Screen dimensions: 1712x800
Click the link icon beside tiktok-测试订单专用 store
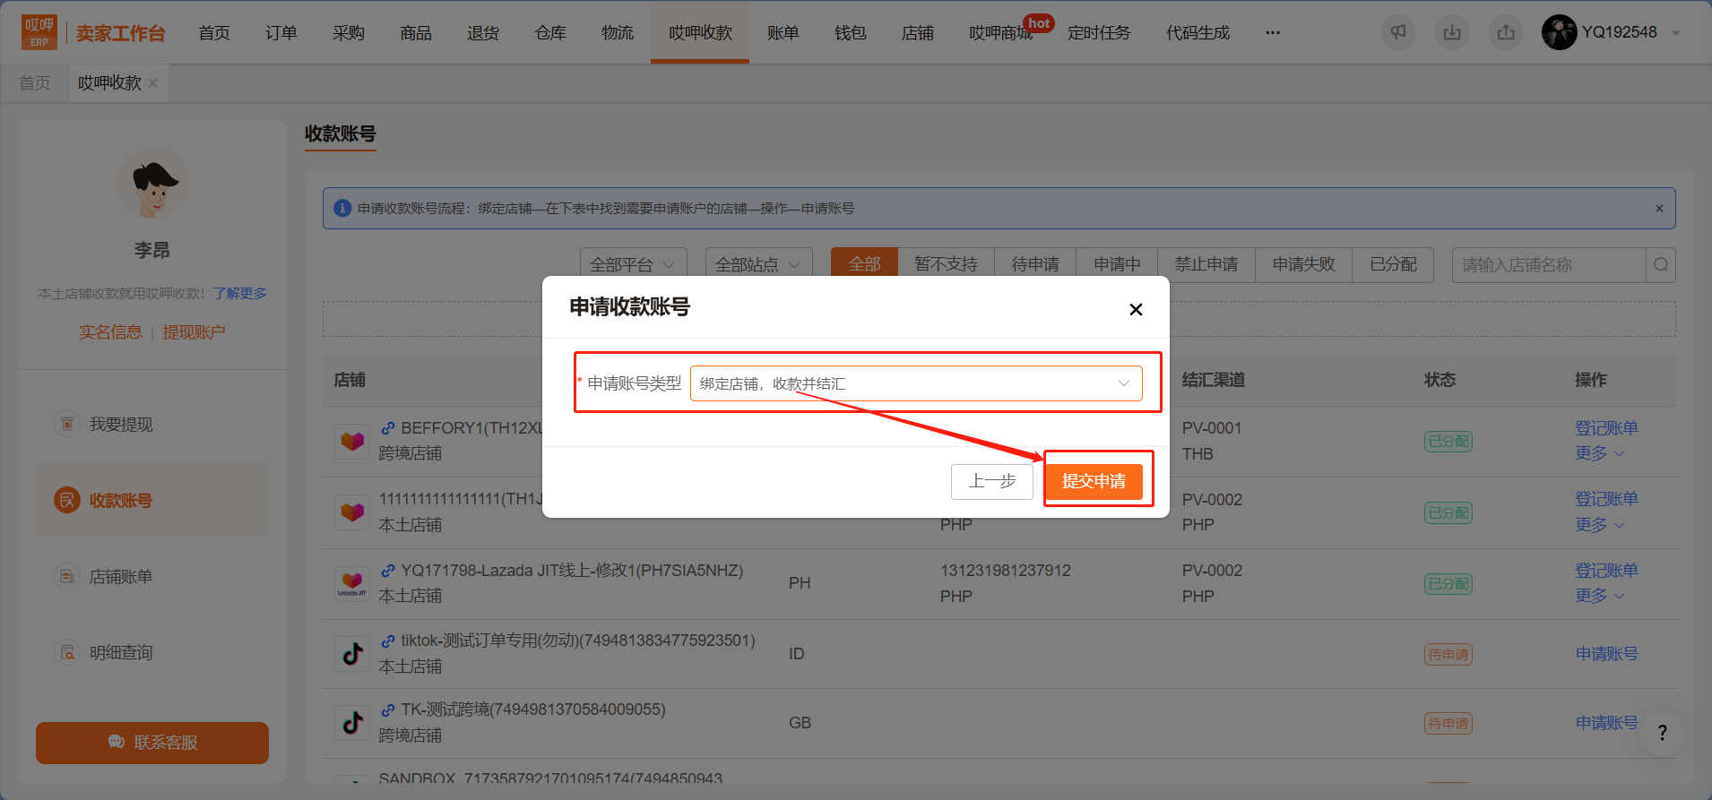[388, 641]
